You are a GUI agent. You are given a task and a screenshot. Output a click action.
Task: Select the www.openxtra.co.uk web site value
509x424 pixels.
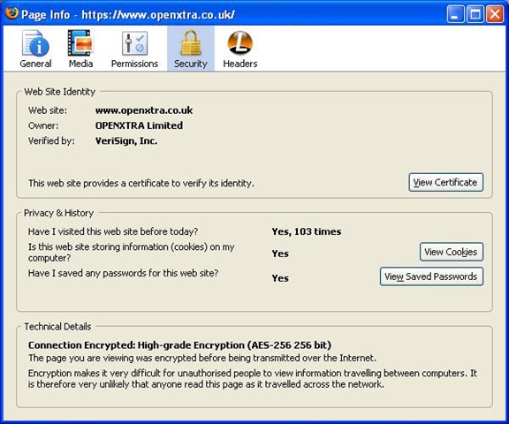(x=144, y=110)
